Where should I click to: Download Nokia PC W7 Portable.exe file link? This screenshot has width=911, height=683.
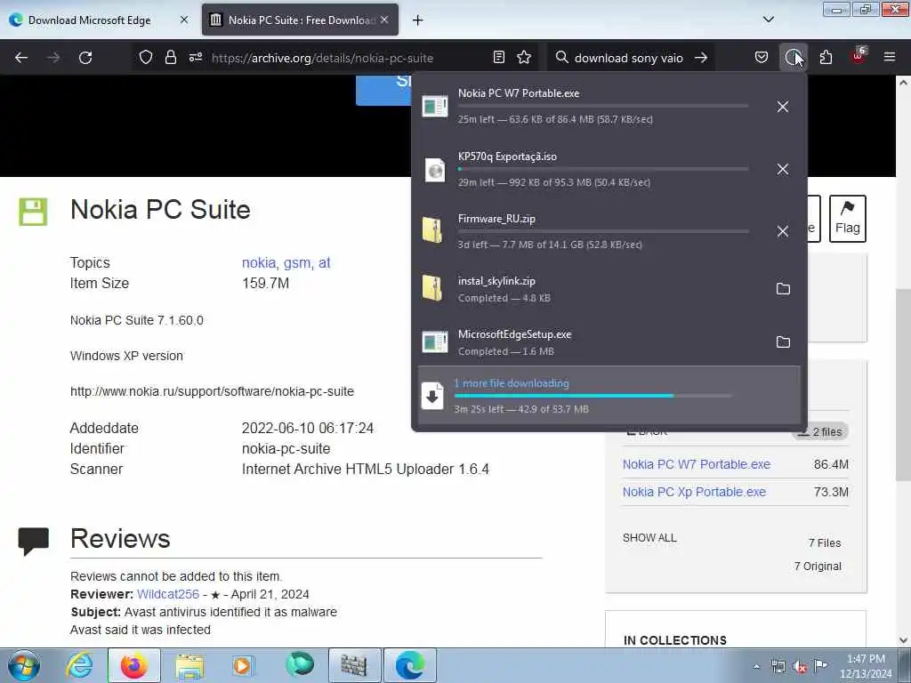(696, 464)
